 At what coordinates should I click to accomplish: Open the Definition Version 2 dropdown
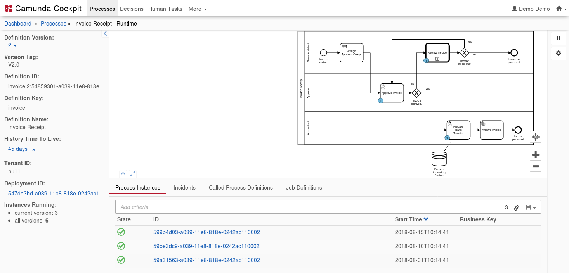pos(12,45)
